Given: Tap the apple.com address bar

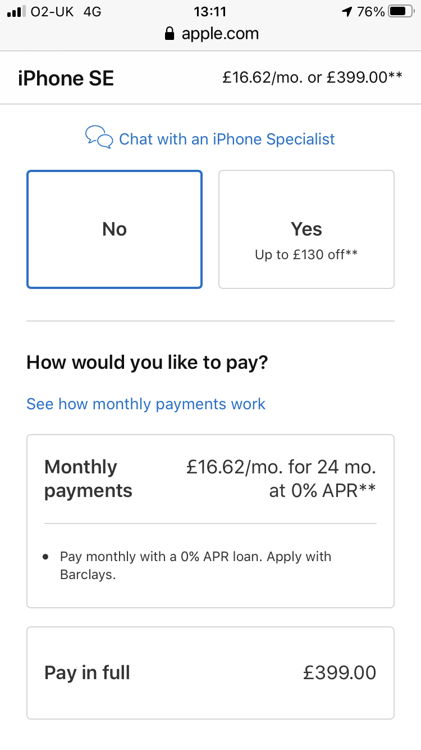Looking at the screenshot, I should pyautogui.click(x=219, y=34).
